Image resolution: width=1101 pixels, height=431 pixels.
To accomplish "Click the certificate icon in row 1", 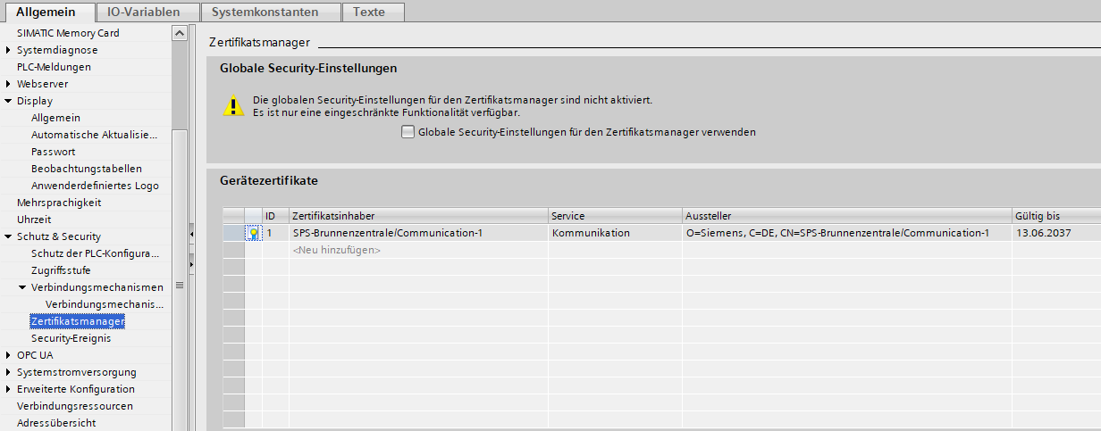I will tap(253, 233).
